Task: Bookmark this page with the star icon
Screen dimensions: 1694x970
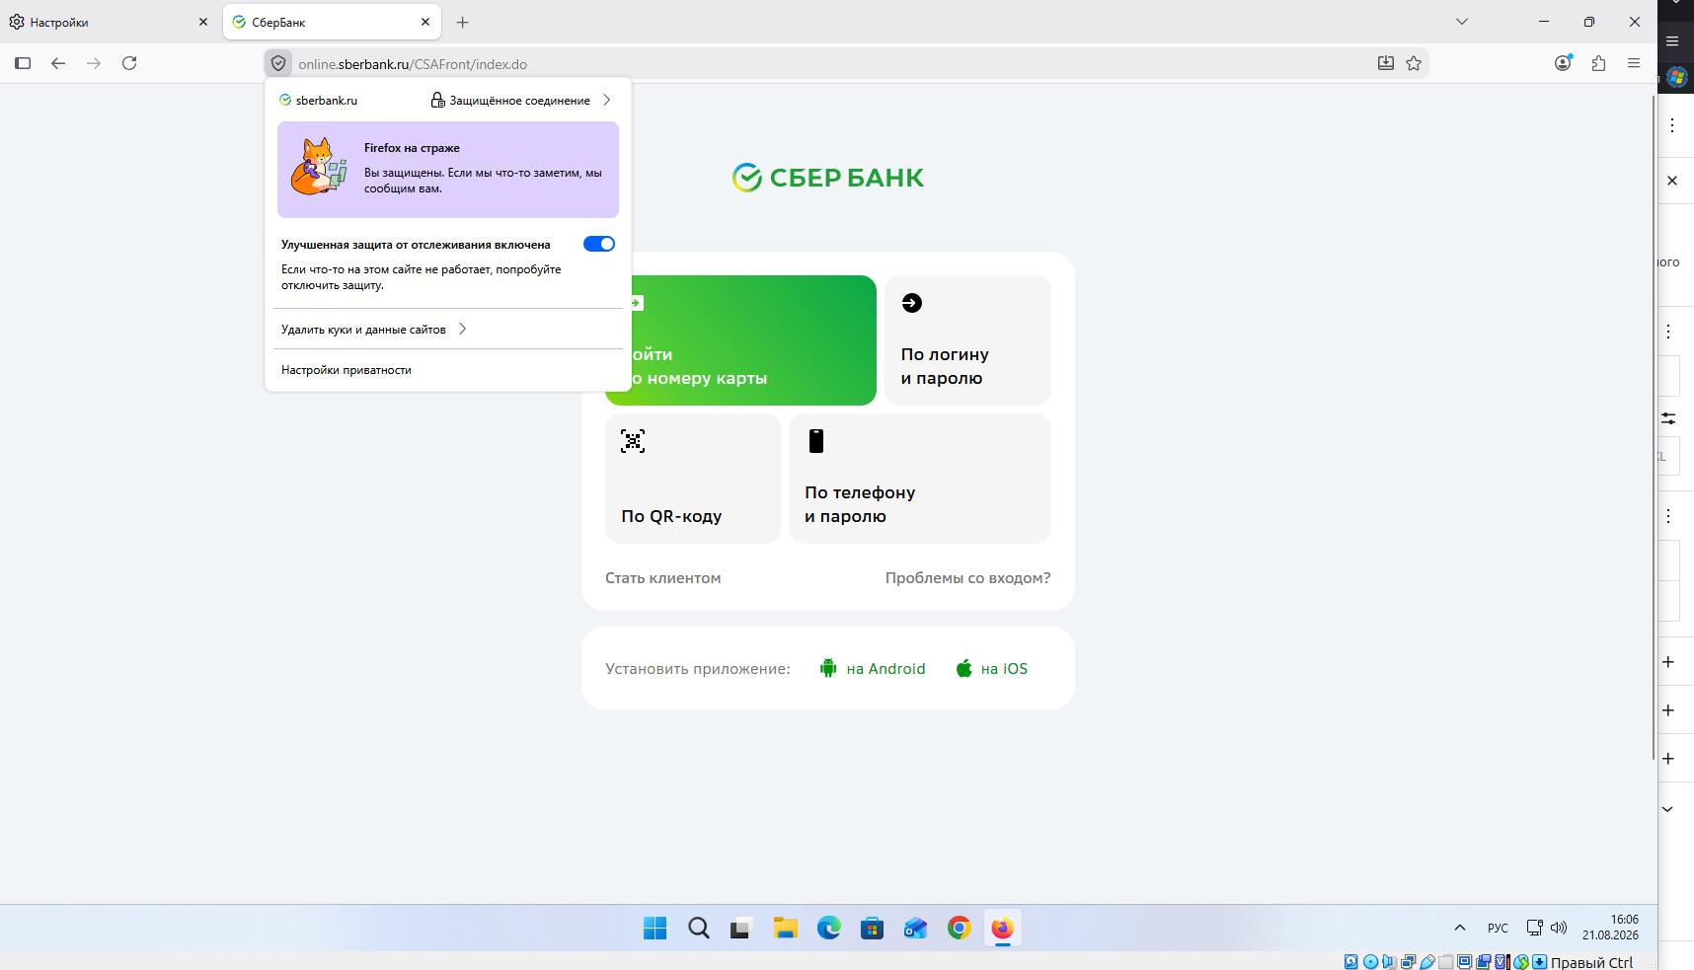Action: click(1414, 63)
